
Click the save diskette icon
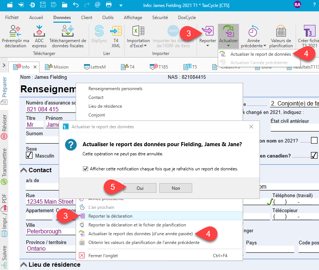(43, 5)
